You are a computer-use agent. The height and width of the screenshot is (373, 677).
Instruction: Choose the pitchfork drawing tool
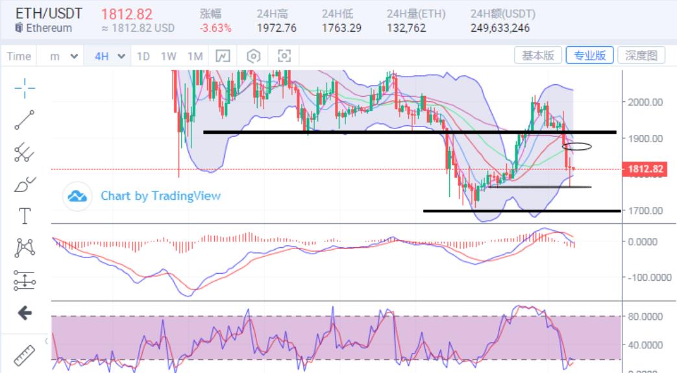point(25,152)
